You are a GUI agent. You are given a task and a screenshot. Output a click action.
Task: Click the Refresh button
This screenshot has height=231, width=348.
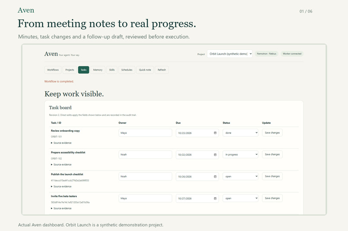(162, 70)
